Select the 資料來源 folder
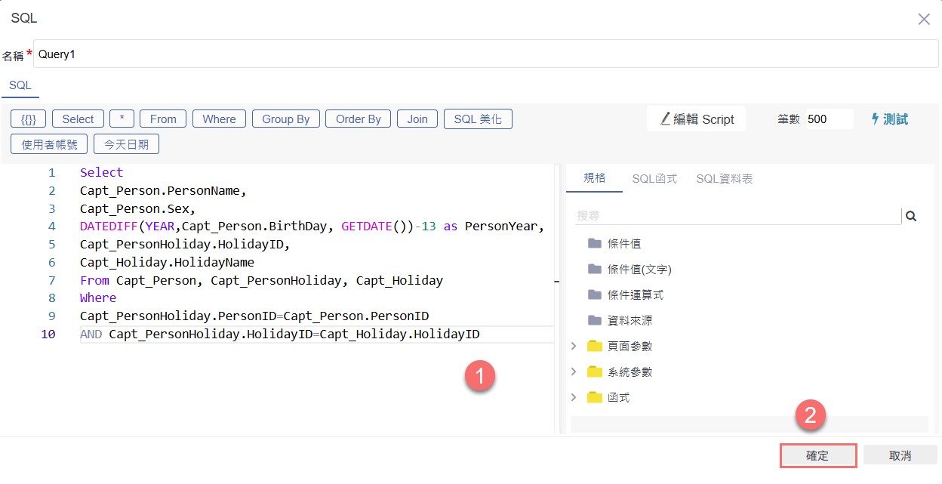This screenshot has width=942, height=484. point(630,321)
